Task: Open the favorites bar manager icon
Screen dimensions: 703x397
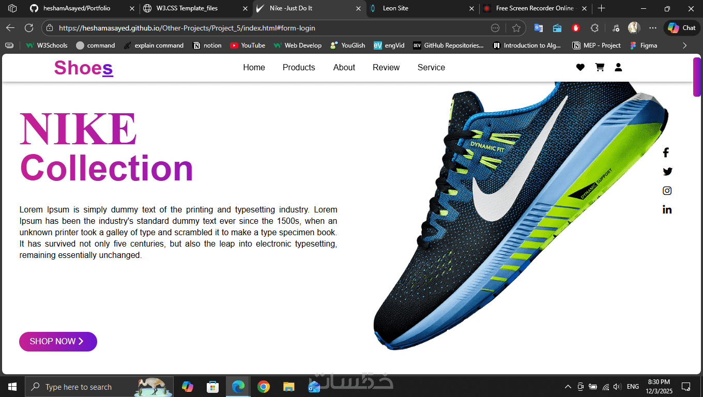Action: (9, 45)
